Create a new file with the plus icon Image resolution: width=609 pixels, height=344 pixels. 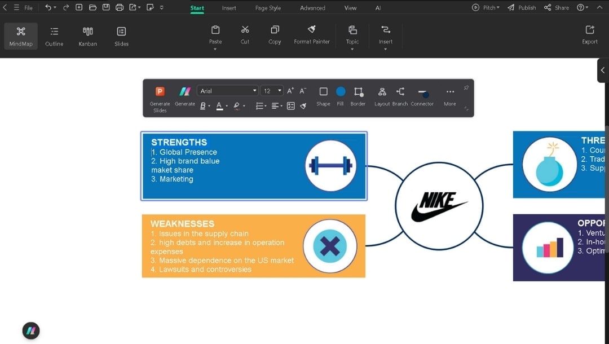tap(79, 7)
